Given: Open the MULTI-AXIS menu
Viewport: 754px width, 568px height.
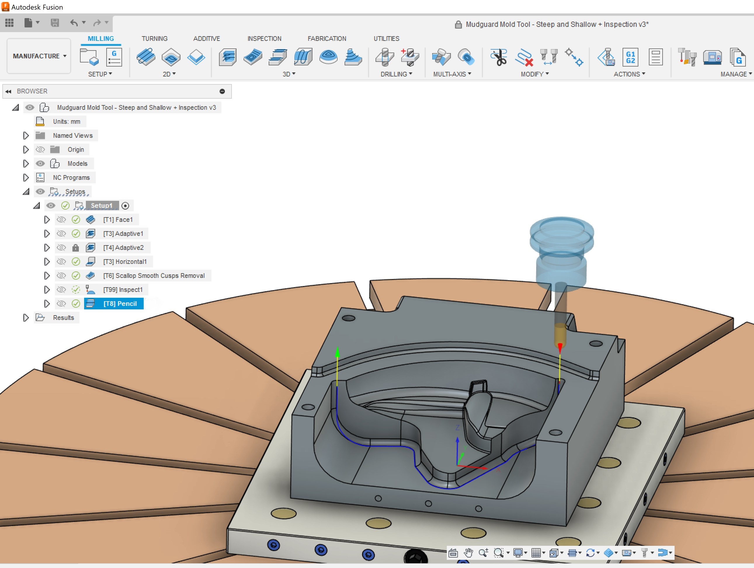Looking at the screenshot, I should coord(452,74).
